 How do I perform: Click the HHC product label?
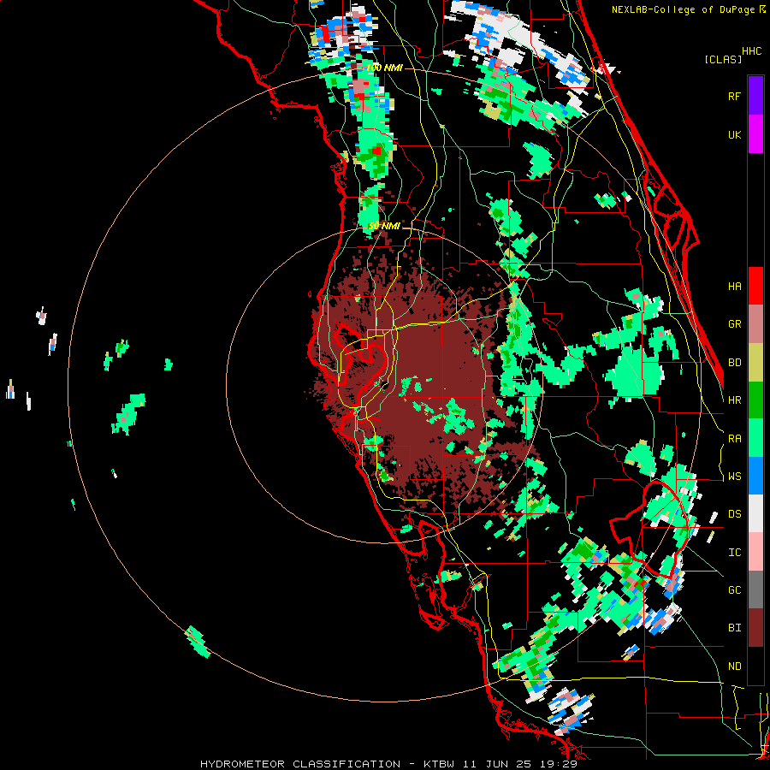752,51
